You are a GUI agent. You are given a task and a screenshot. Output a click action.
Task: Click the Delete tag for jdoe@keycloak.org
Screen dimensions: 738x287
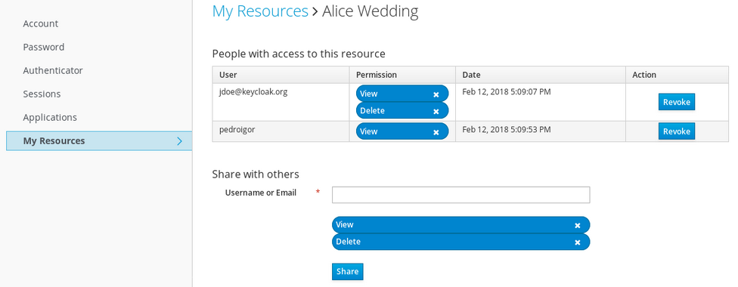pyautogui.click(x=402, y=110)
